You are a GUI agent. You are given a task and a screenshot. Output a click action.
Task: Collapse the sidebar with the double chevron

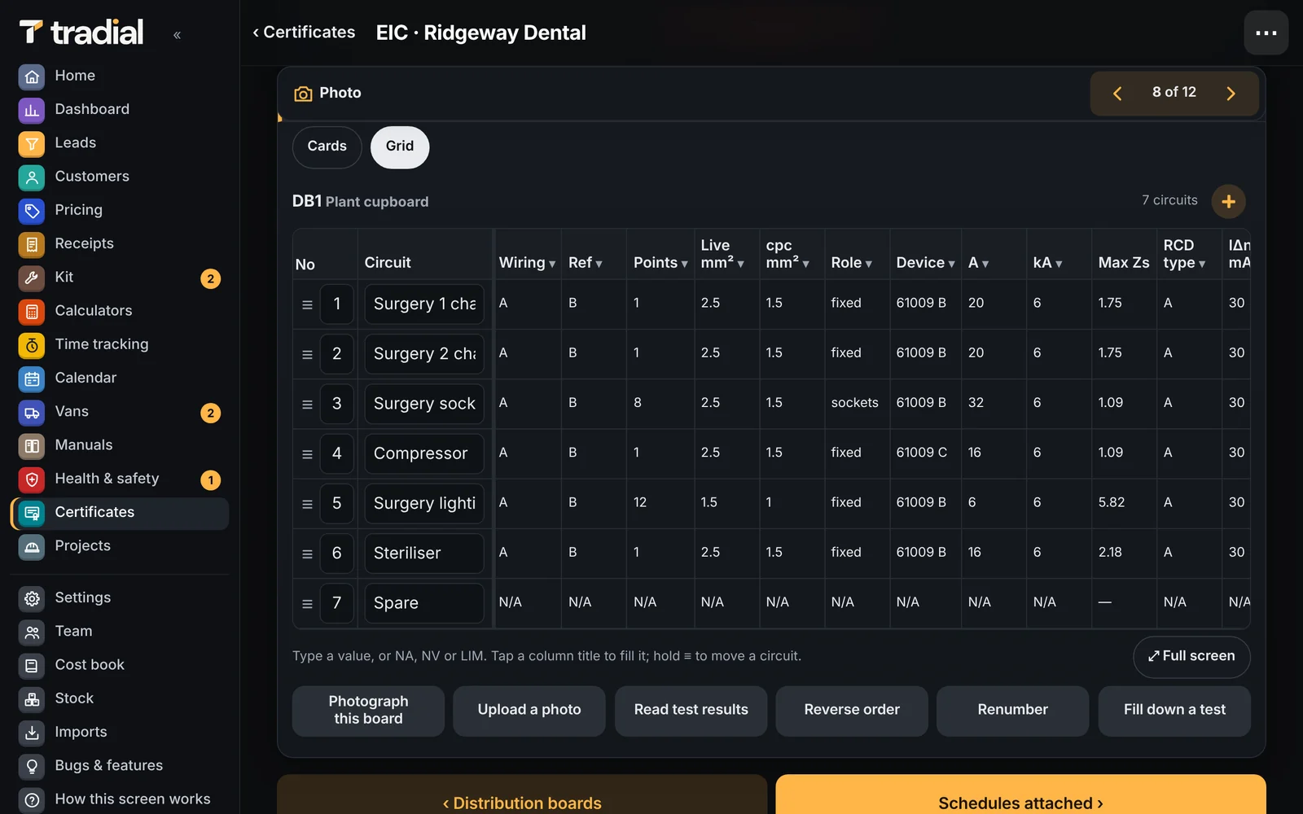177,34
